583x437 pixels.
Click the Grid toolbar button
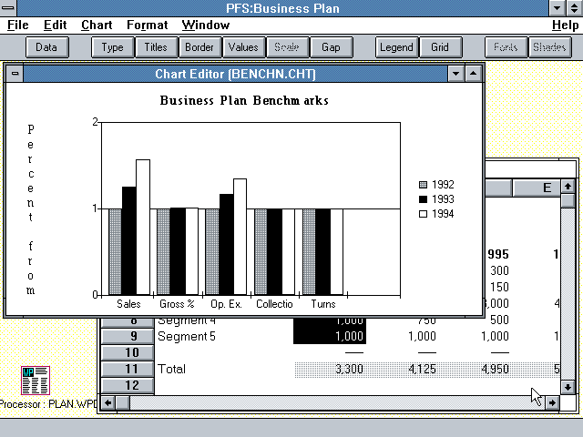point(440,47)
